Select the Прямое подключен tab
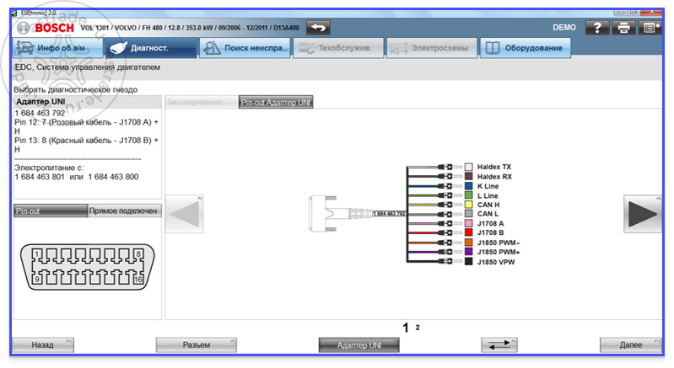Image resolution: width=674 pixels, height=368 pixels. click(124, 211)
